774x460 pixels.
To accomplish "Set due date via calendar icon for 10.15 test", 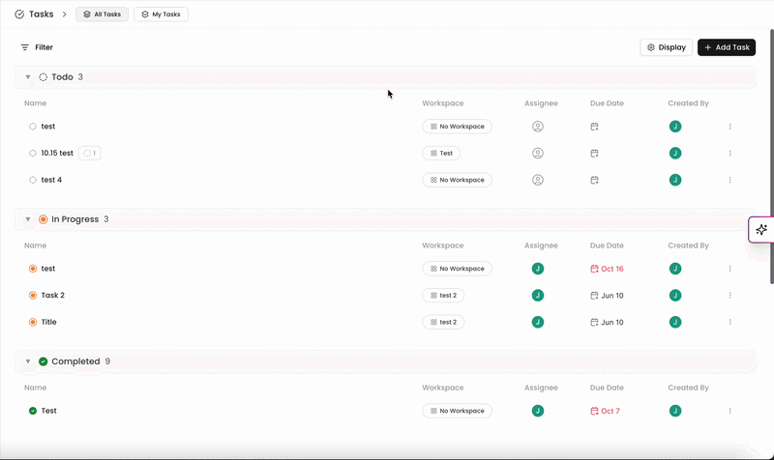I will [594, 154].
